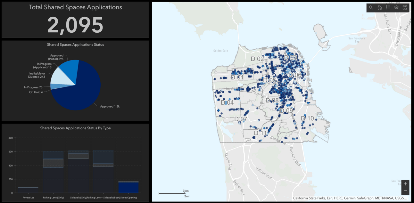414x203 pixels.
Task: Click the 'Ineligible or Diverted 243' label
Action: (x=37, y=75)
